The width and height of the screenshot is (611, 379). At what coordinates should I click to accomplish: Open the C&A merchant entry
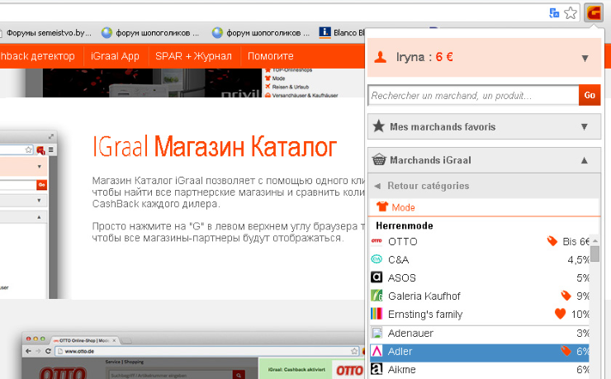tap(479, 259)
